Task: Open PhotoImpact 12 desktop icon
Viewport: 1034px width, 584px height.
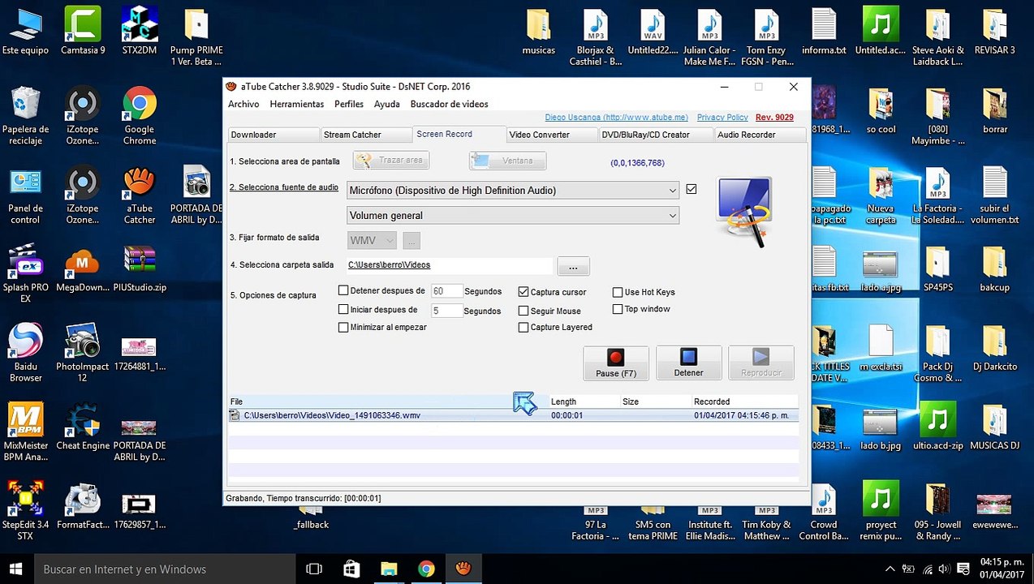Action: point(83,353)
